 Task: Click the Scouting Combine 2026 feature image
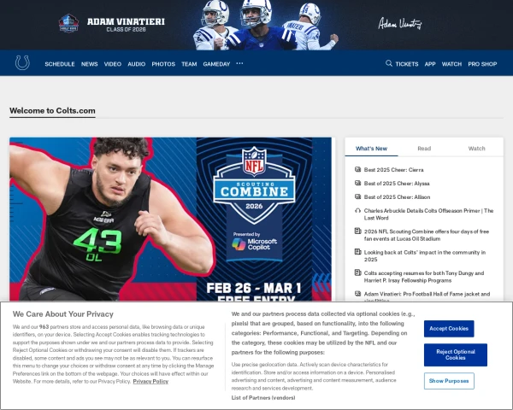tap(170, 219)
